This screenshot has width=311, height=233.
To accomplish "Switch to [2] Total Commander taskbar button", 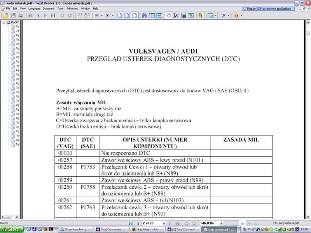I will click(183, 230).
